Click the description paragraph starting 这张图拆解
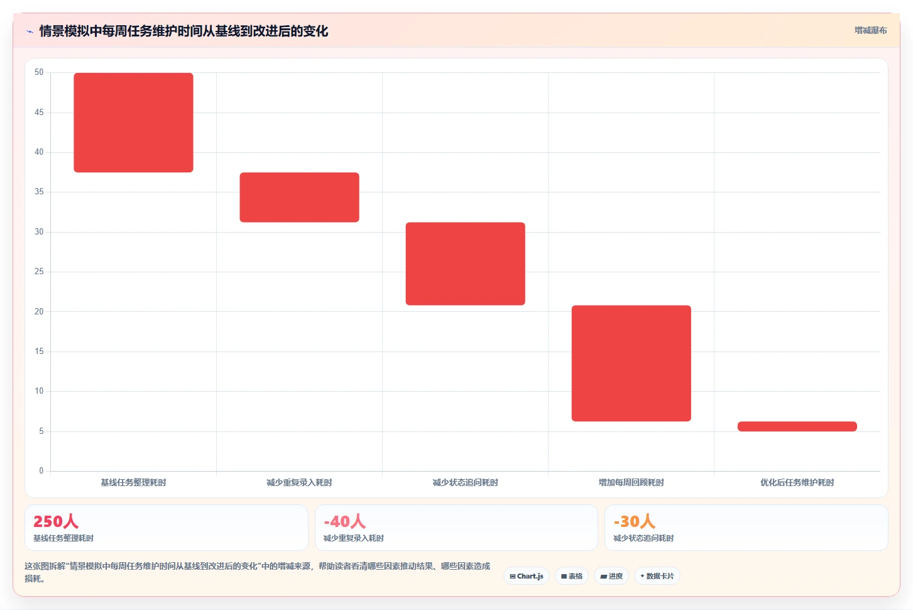The image size is (913, 610). click(257, 572)
